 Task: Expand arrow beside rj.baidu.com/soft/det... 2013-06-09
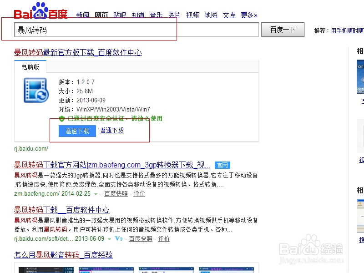pyautogui.click(x=109, y=239)
